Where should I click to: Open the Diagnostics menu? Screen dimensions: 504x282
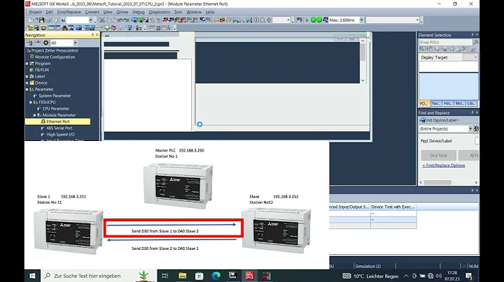point(159,12)
